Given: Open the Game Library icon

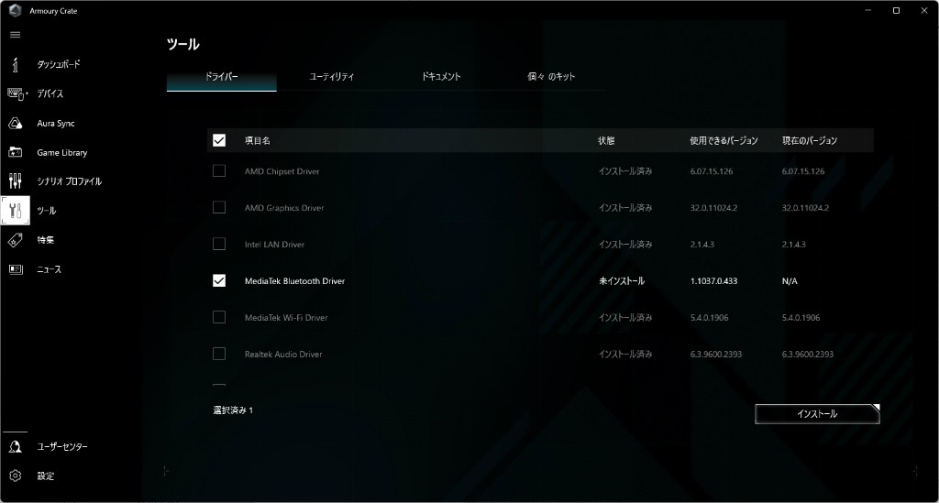Looking at the screenshot, I should 15,152.
